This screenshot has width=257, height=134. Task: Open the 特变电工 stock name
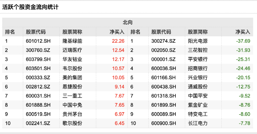click(198, 114)
